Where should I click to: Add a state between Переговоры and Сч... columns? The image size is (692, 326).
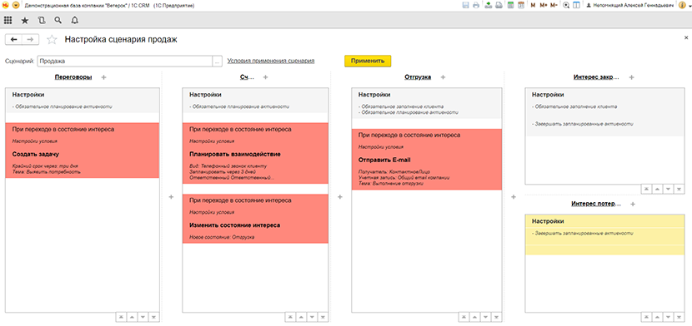pos(171,197)
